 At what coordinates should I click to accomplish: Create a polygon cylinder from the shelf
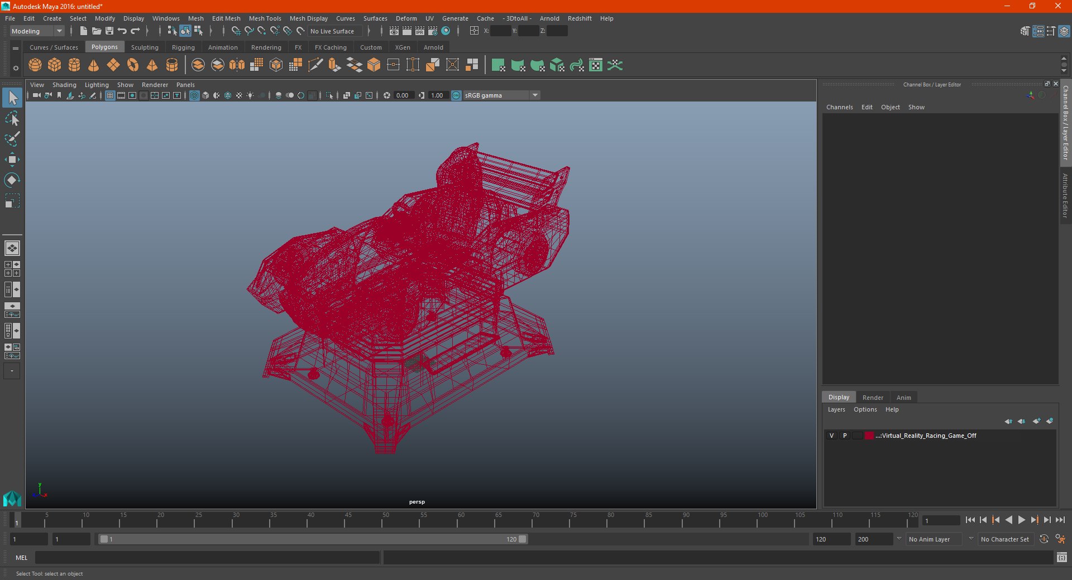click(x=74, y=65)
